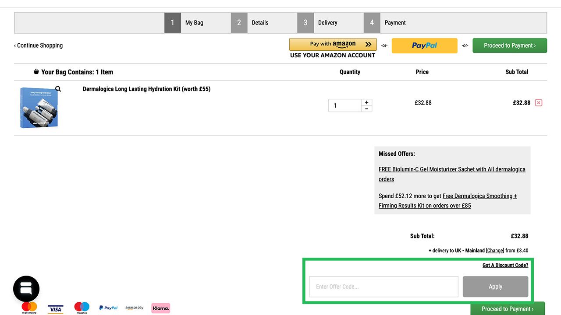
Task: Go to step 3 Delivery
Action: click(318, 23)
